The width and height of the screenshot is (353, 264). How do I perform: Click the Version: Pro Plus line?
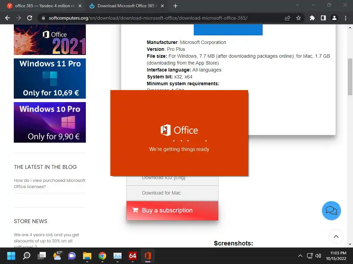pos(166,49)
